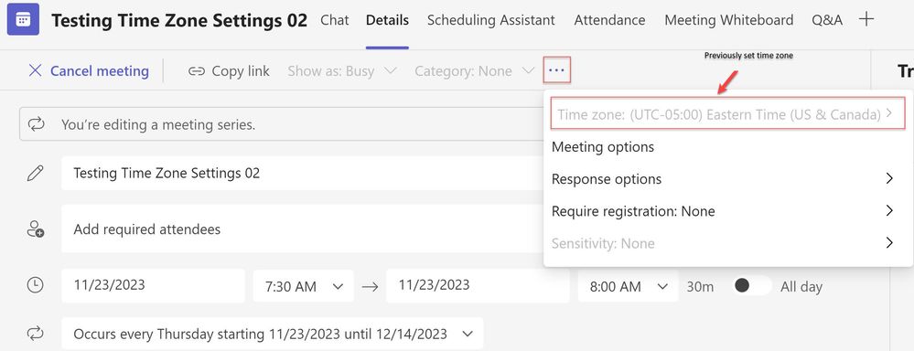Click the recurrence icon beside Occurs every Thursday
The image size is (914, 351).
point(36,334)
